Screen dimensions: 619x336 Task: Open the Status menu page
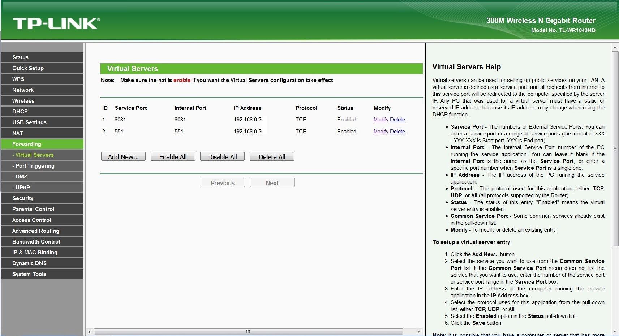pos(20,57)
